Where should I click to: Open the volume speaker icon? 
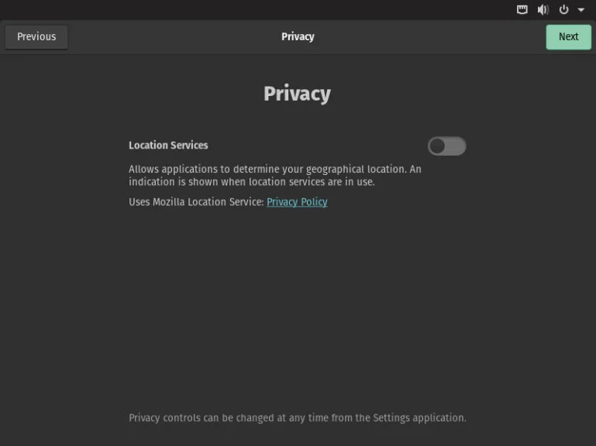543,10
